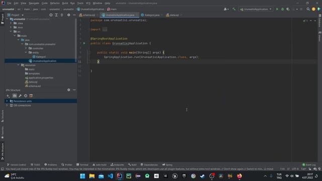
Task: Open the Refactor menu
Action: pos(55,4)
